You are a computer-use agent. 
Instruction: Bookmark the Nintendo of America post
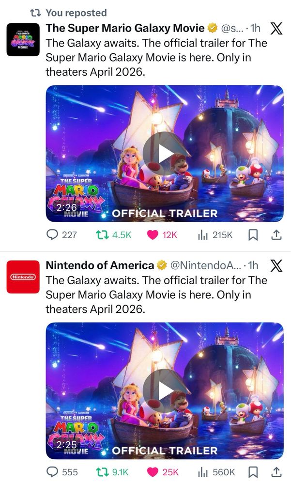point(253,472)
